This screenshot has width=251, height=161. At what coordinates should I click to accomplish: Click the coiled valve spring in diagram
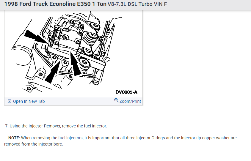tap(91, 39)
